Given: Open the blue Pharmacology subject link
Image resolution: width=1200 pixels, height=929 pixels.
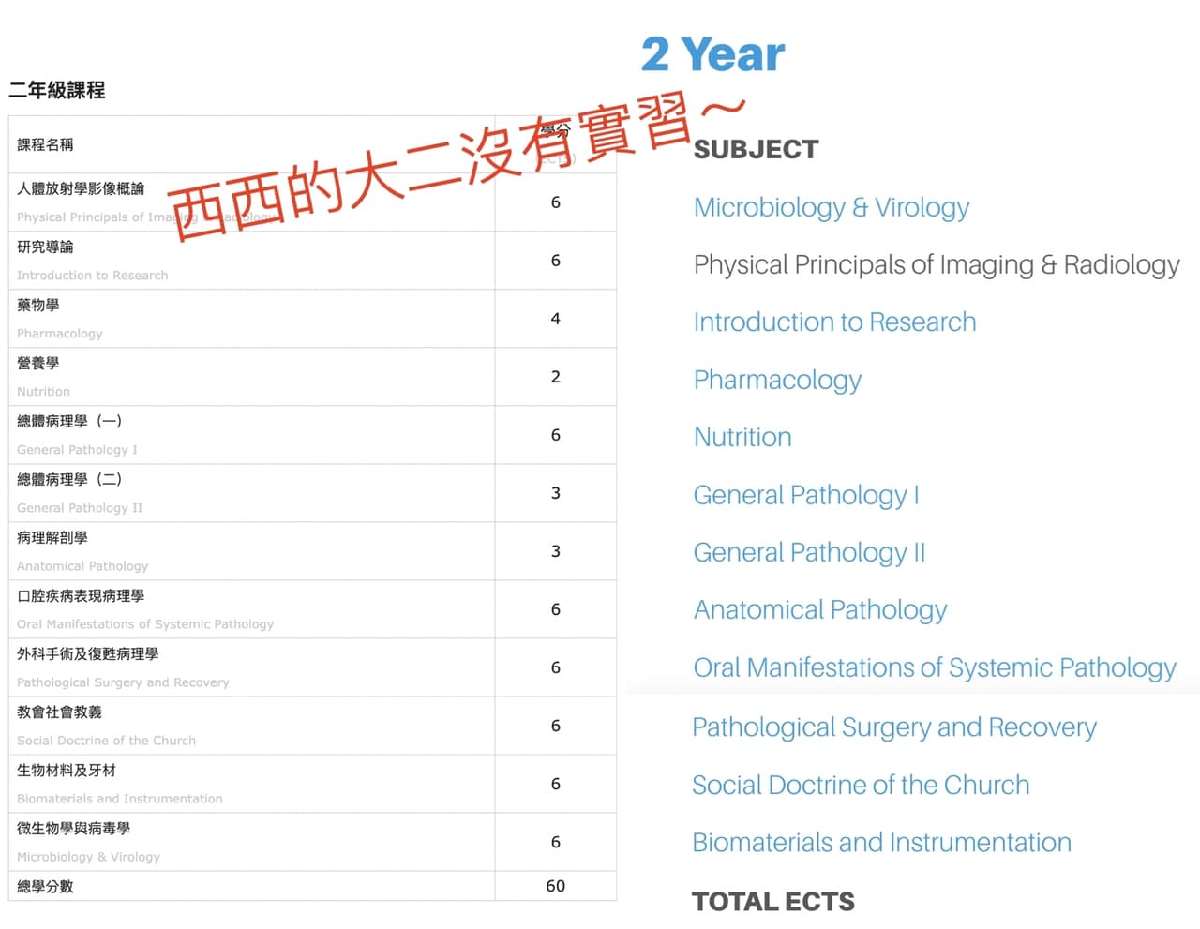Looking at the screenshot, I should click(777, 381).
